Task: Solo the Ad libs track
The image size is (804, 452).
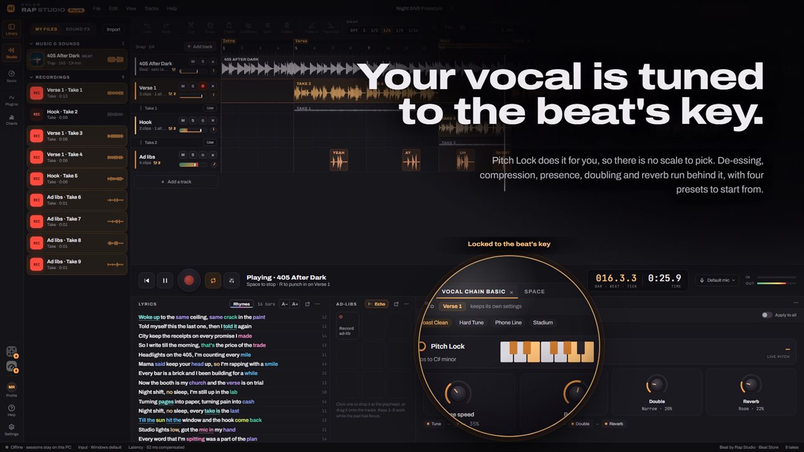Action: point(193,155)
